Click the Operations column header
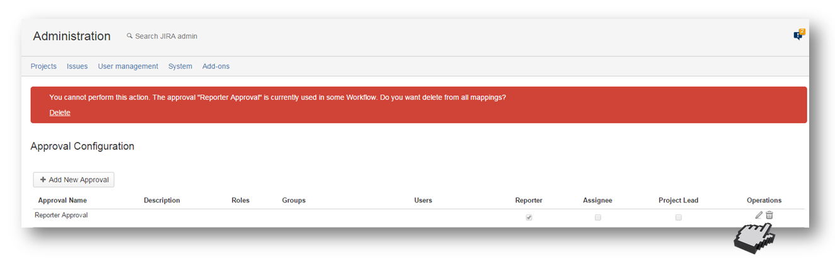Screen dimensions: 835x259 coord(764,201)
